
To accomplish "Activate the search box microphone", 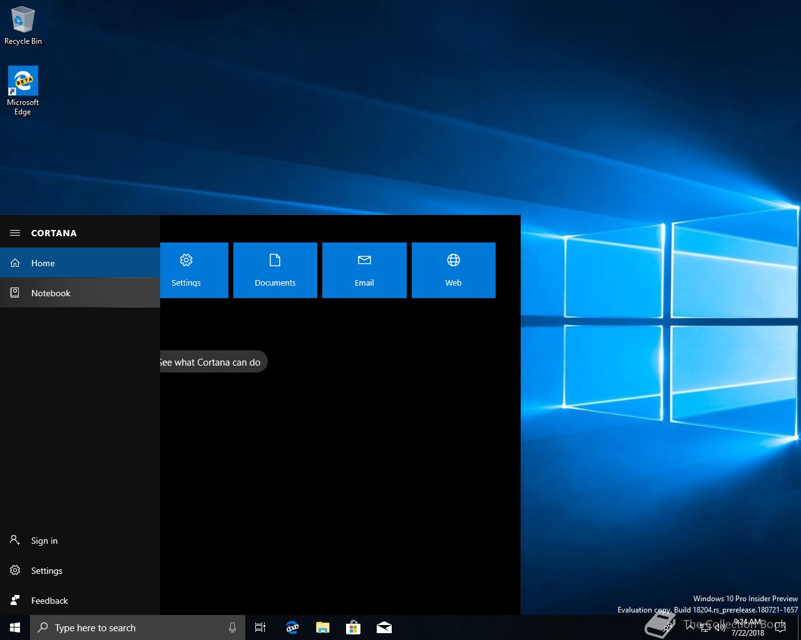I will click(232, 627).
